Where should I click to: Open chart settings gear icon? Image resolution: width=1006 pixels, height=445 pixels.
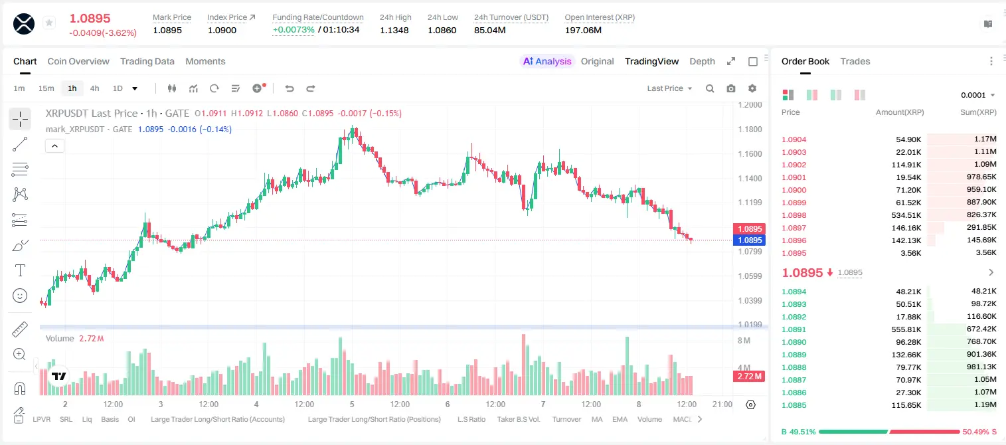(x=752, y=88)
